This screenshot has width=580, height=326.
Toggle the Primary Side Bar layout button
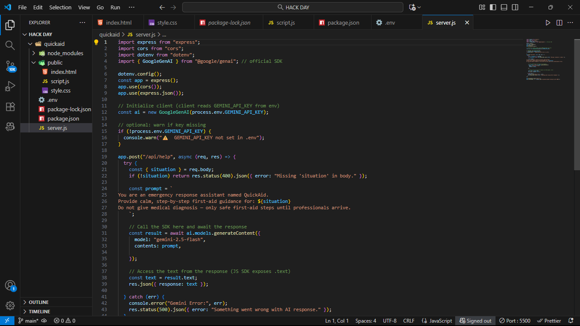tap(493, 7)
